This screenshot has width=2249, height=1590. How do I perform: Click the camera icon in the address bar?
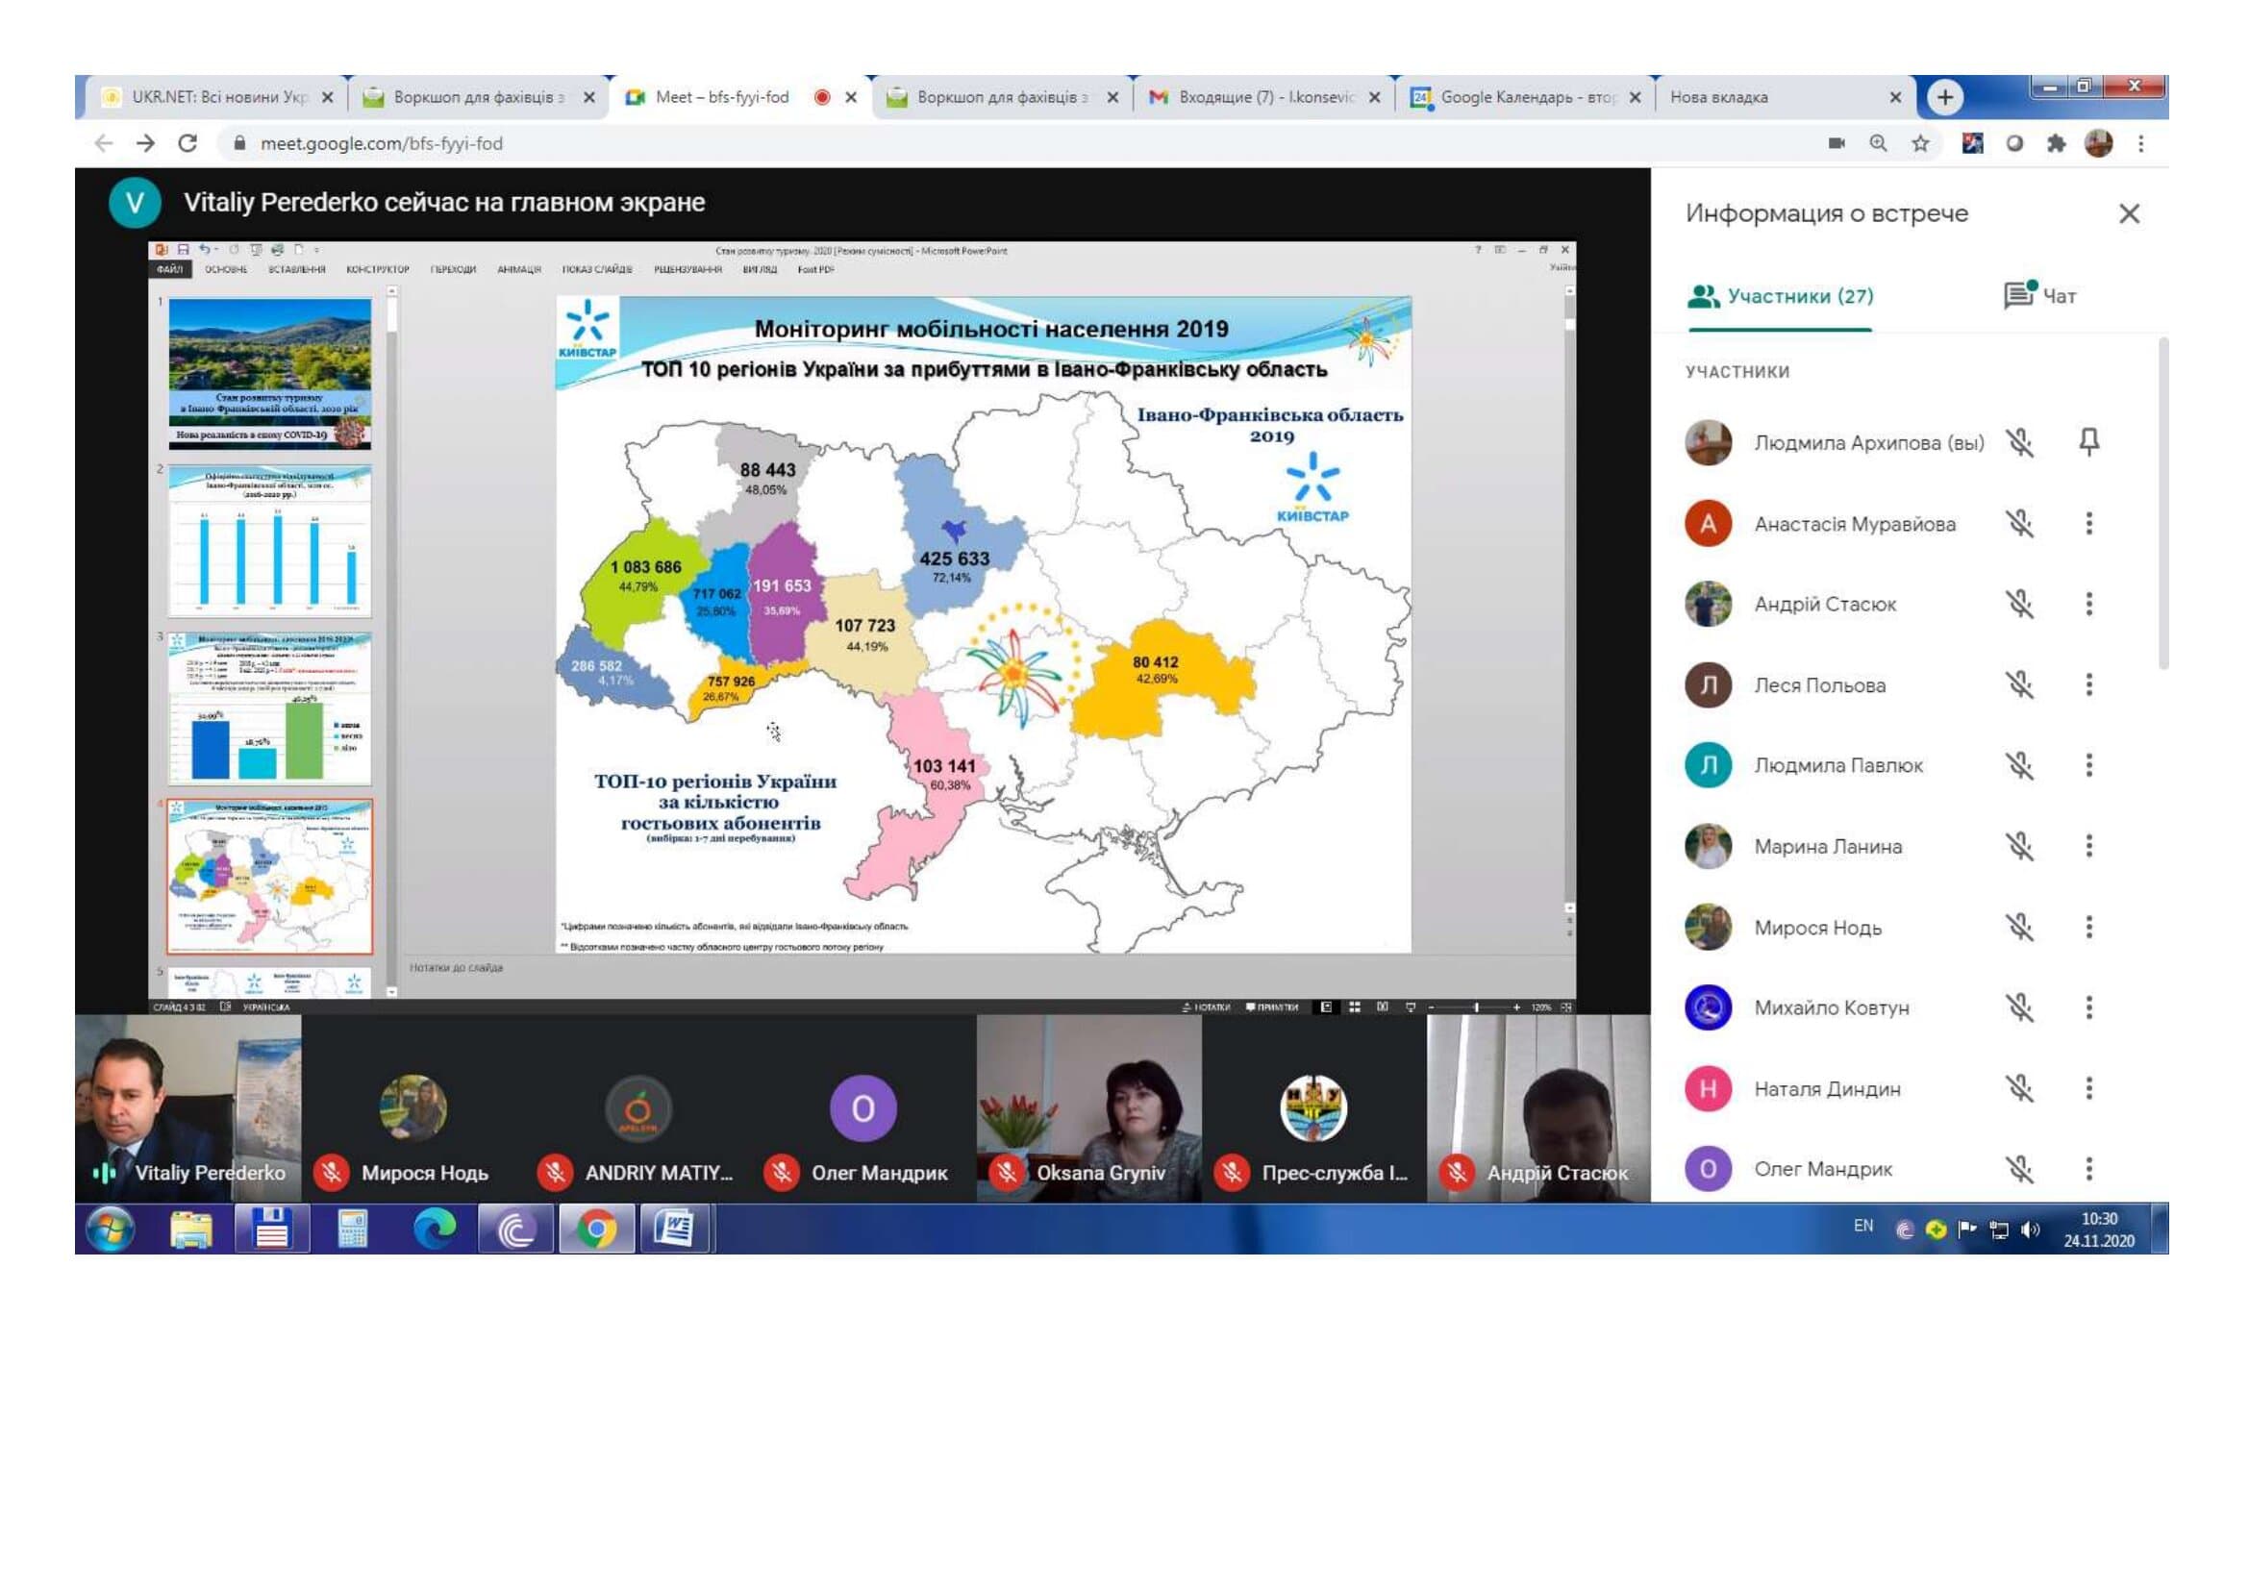coord(1836,144)
